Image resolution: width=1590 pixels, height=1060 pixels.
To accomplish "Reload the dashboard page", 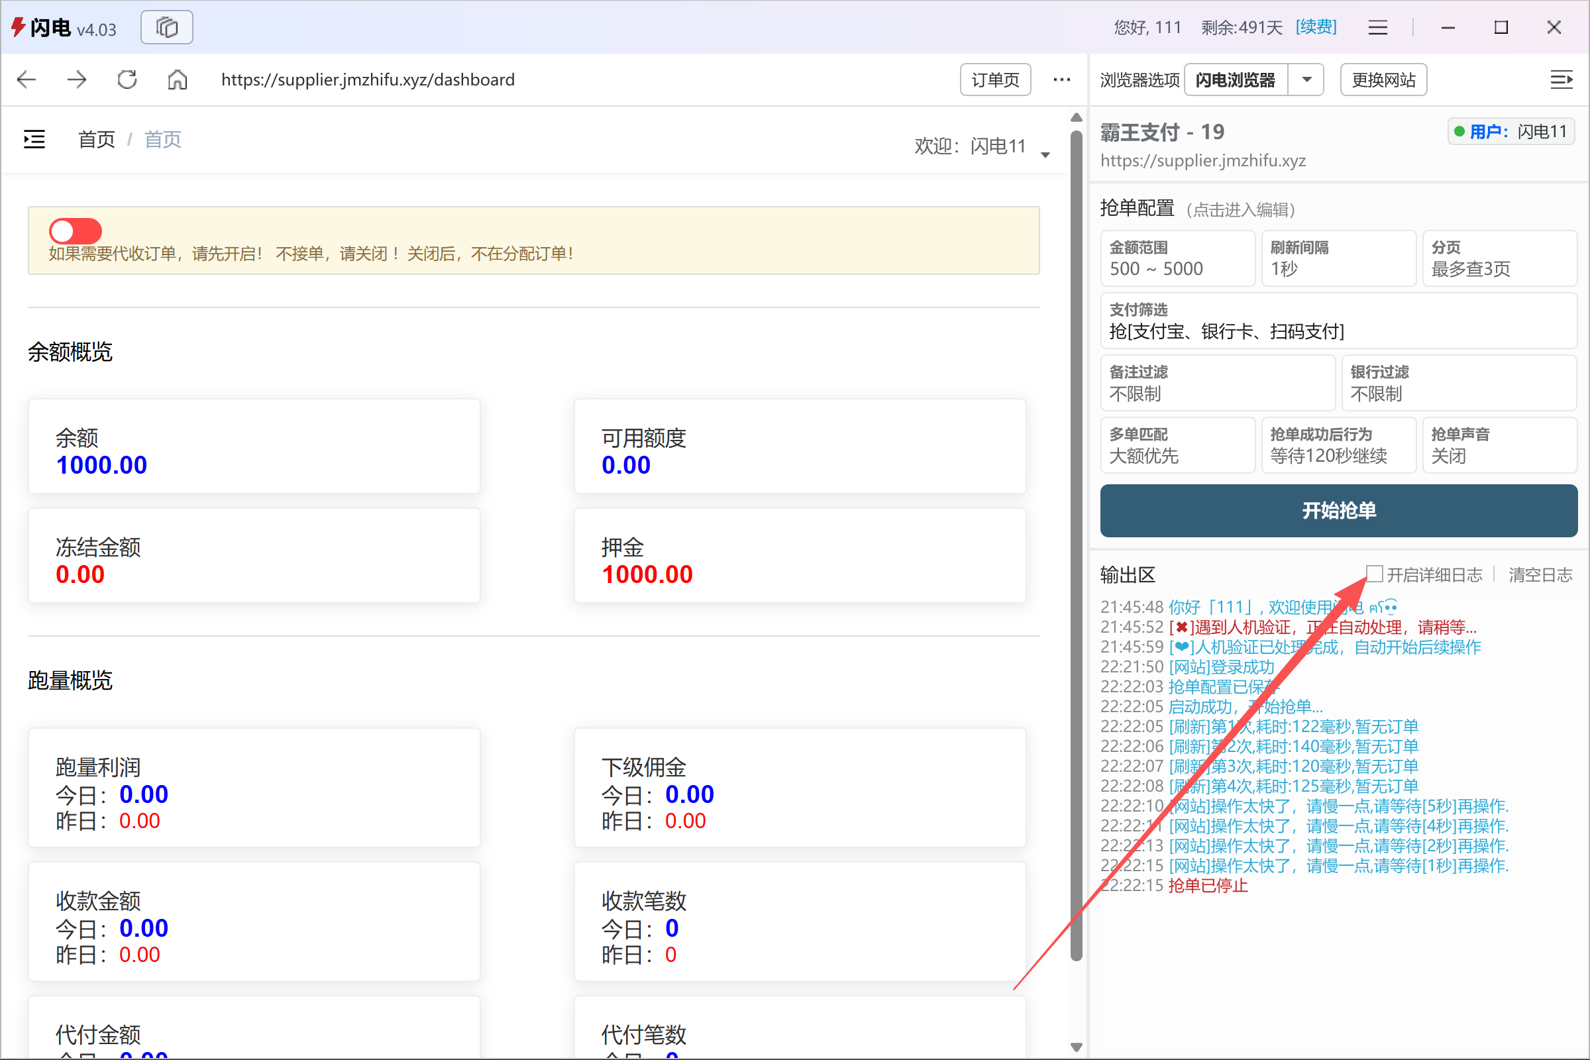I will point(127,79).
